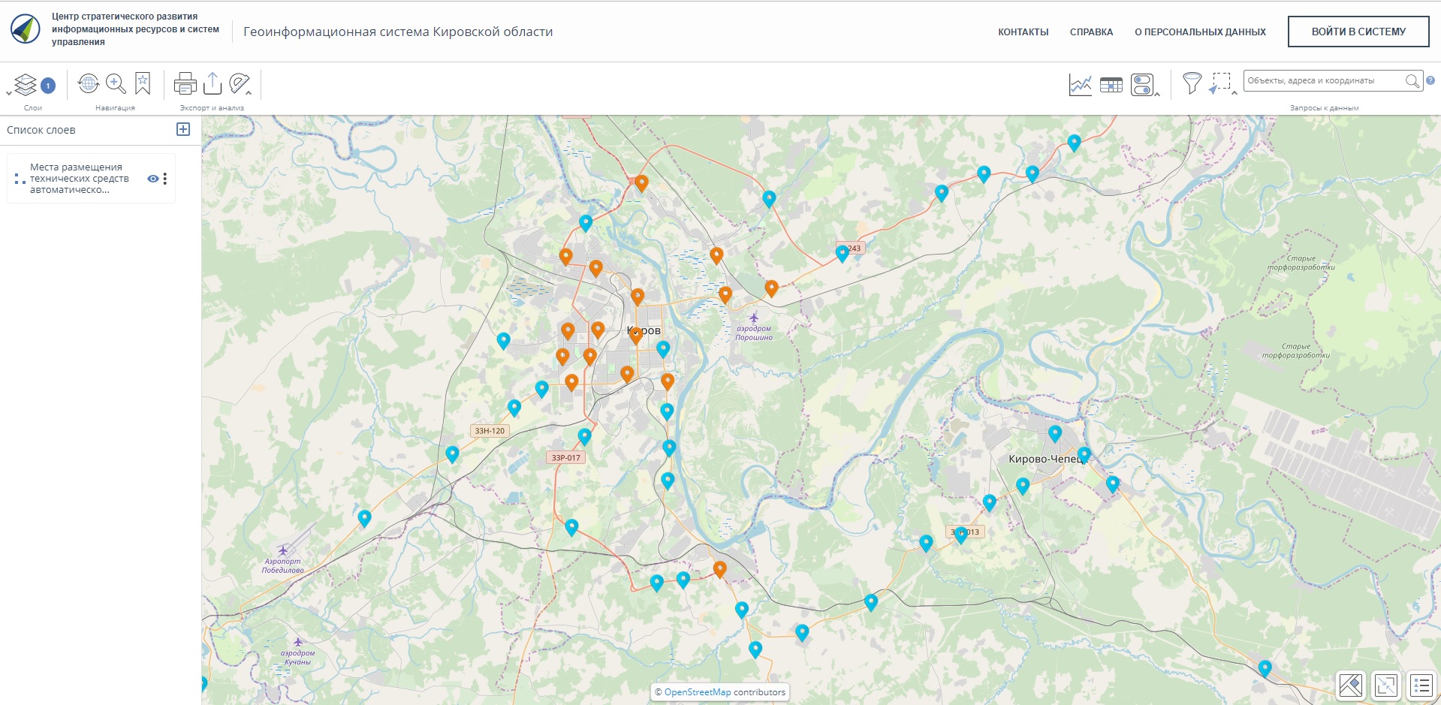Click the stacked layers icon in toolbar

(x=26, y=85)
